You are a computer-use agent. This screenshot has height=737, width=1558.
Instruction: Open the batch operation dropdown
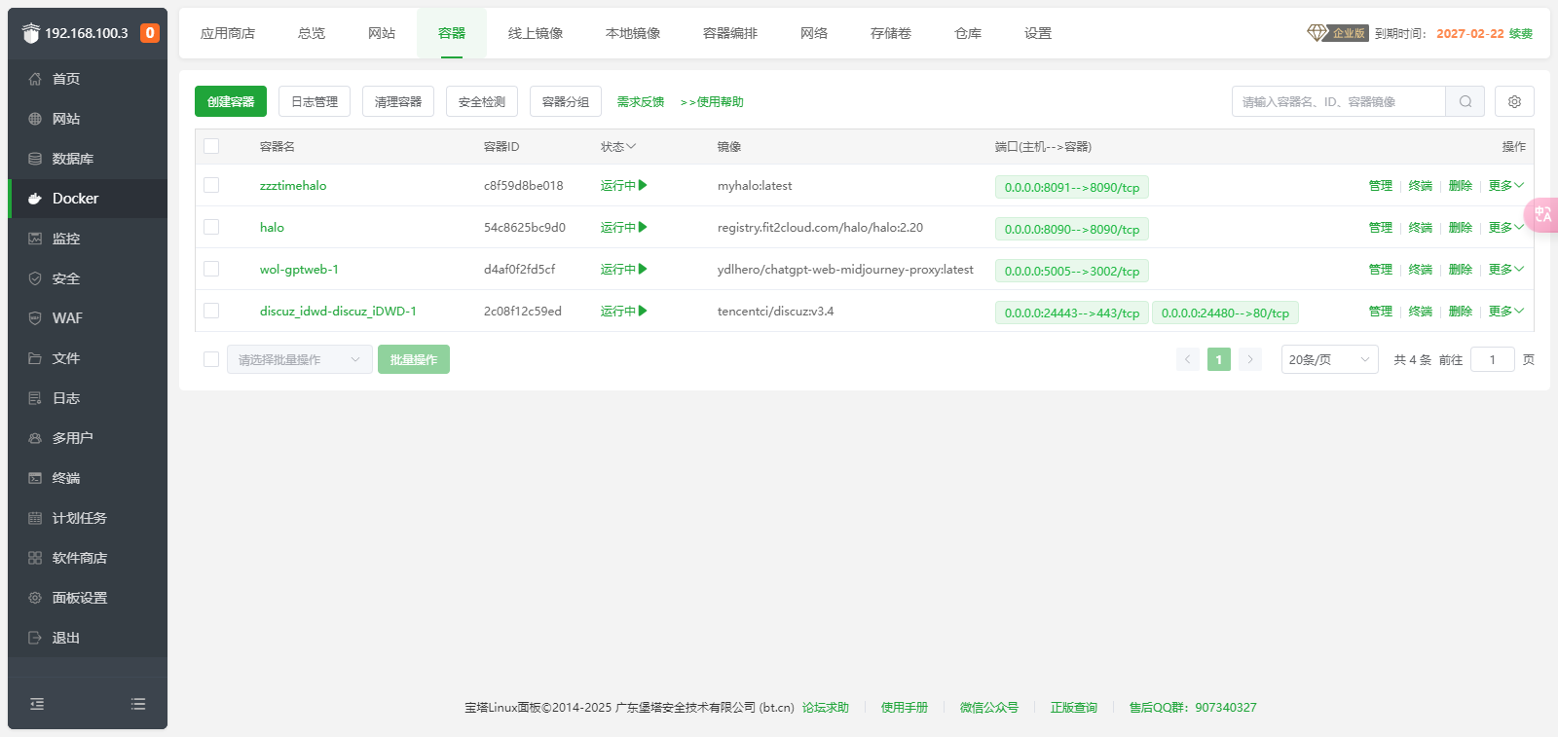pyautogui.click(x=299, y=359)
